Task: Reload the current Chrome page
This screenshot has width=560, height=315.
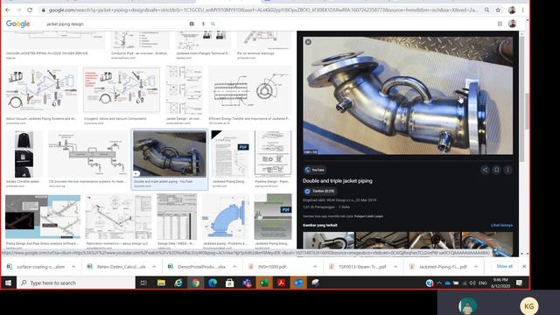Action: point(30,10)
